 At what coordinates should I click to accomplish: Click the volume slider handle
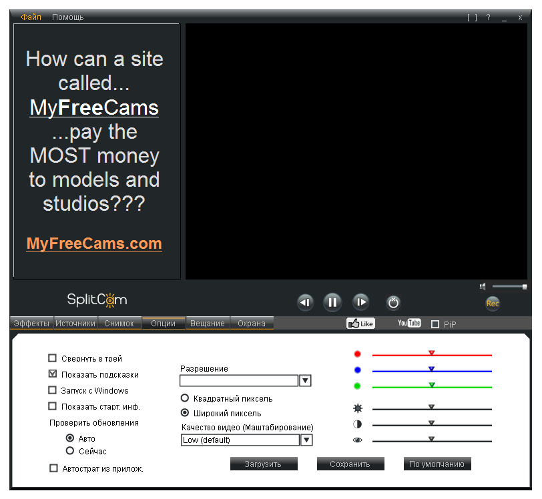[525, 286]
